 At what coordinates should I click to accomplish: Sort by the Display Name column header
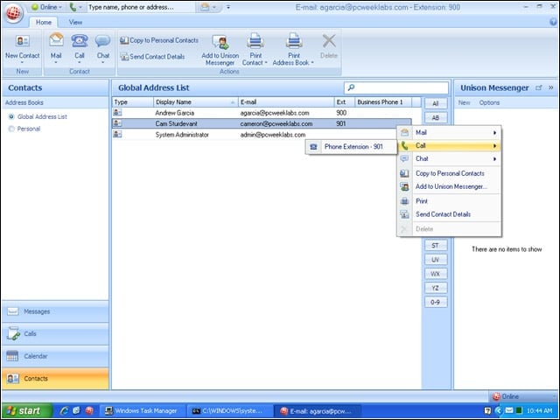pyautogui.click(x=196, y=102)
